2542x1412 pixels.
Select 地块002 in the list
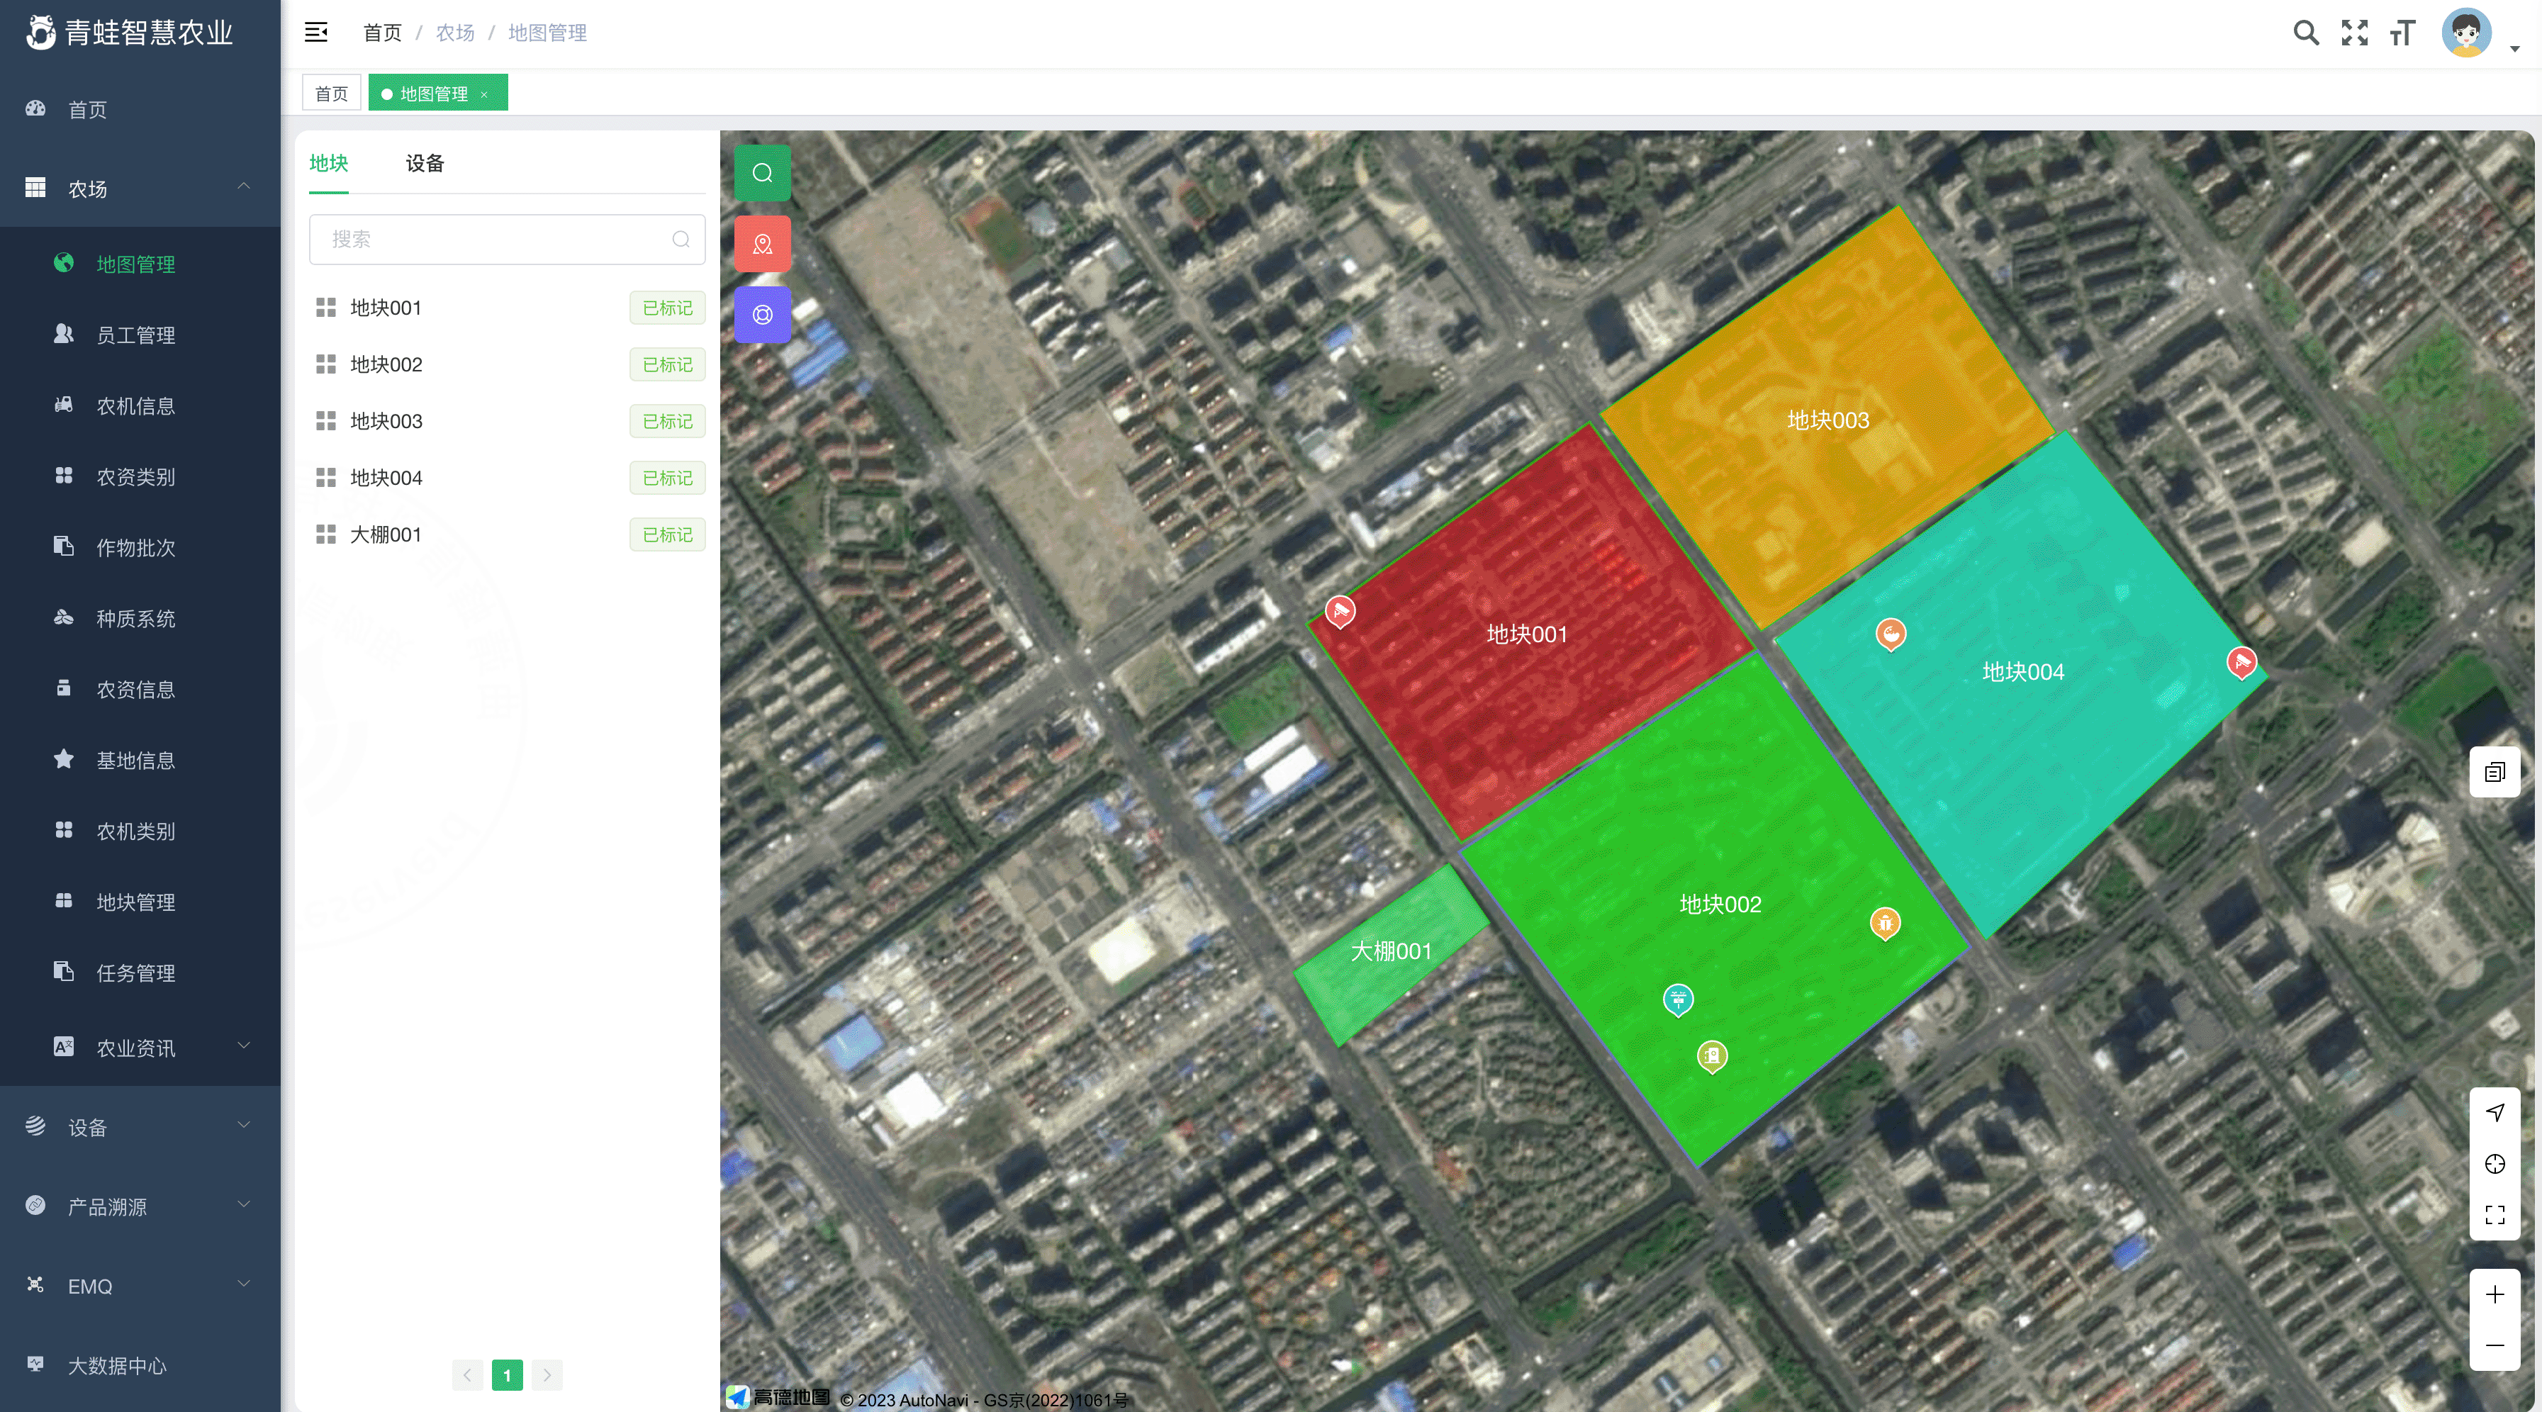509,365
